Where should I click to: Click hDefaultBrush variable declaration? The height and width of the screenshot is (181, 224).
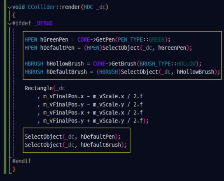tap(67, 72)
